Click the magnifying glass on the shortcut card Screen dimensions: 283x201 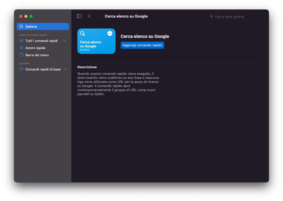[x=82, y=34]
